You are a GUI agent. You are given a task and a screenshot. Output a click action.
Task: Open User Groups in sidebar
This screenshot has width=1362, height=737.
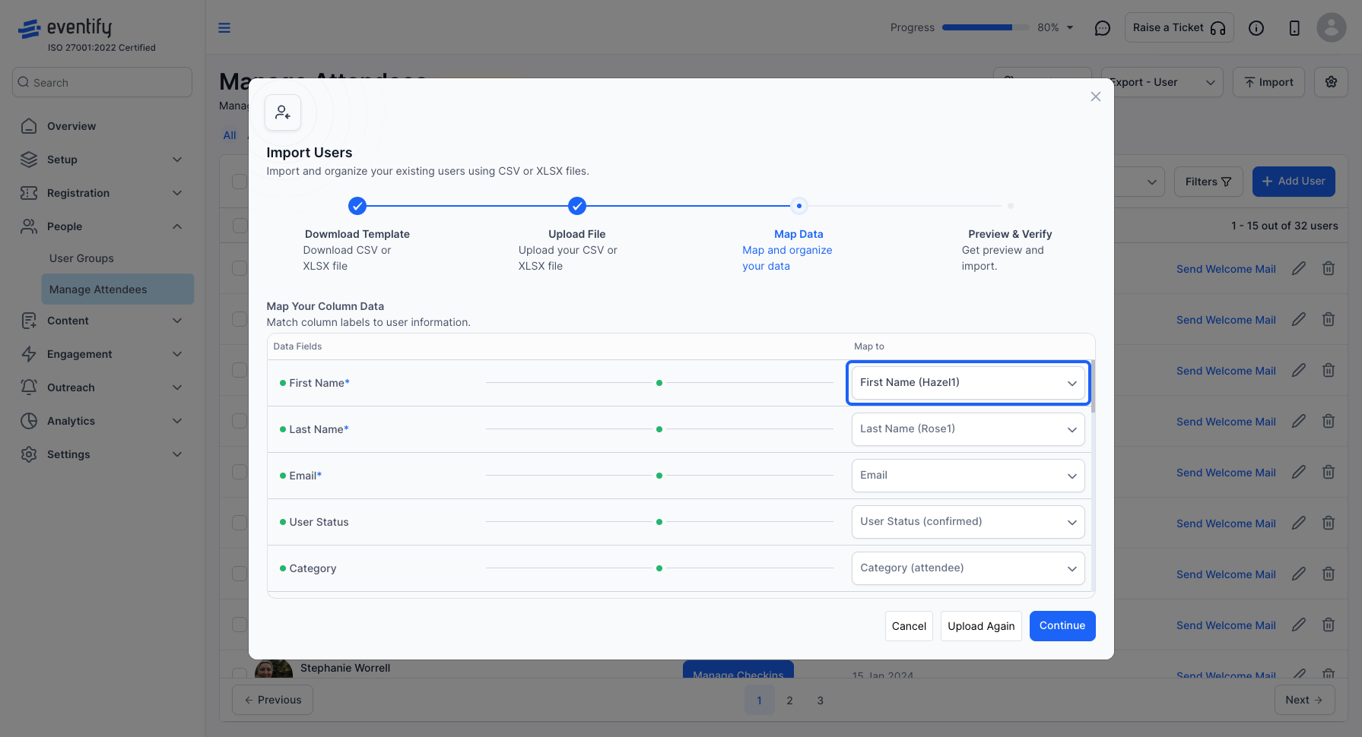[x=81, y=258]
